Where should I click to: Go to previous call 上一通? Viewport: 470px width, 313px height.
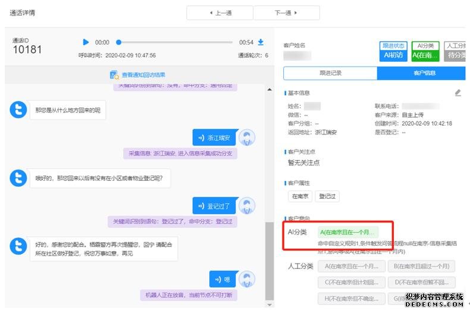click(220, 13)
